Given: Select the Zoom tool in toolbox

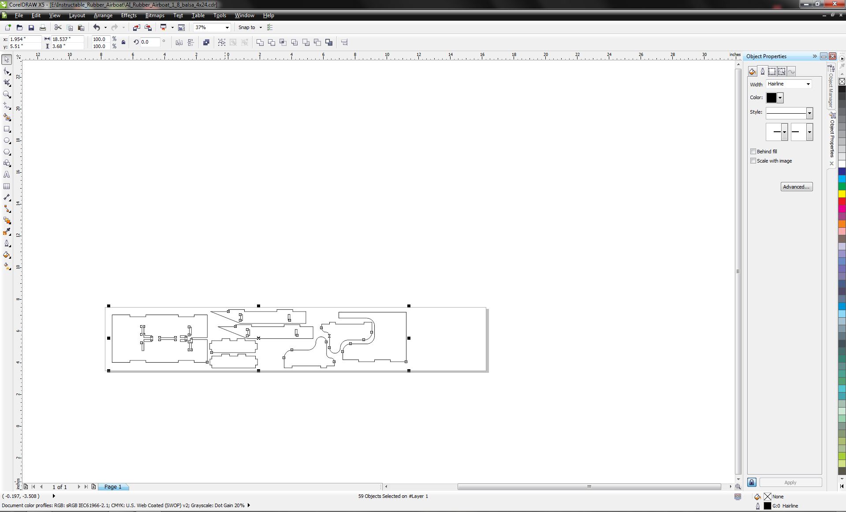Looking at the screenshot, I should [x=7, y=94].
